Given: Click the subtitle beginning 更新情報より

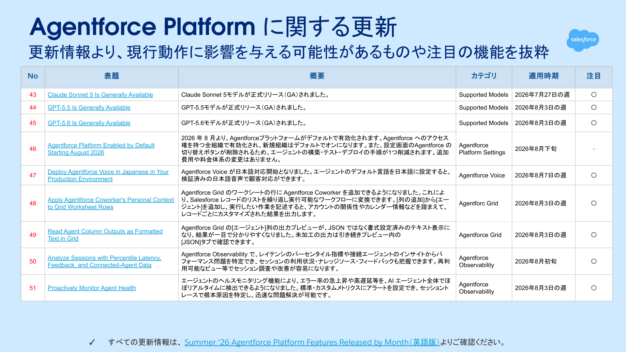Looking at the screenshot, I should 289,52.
